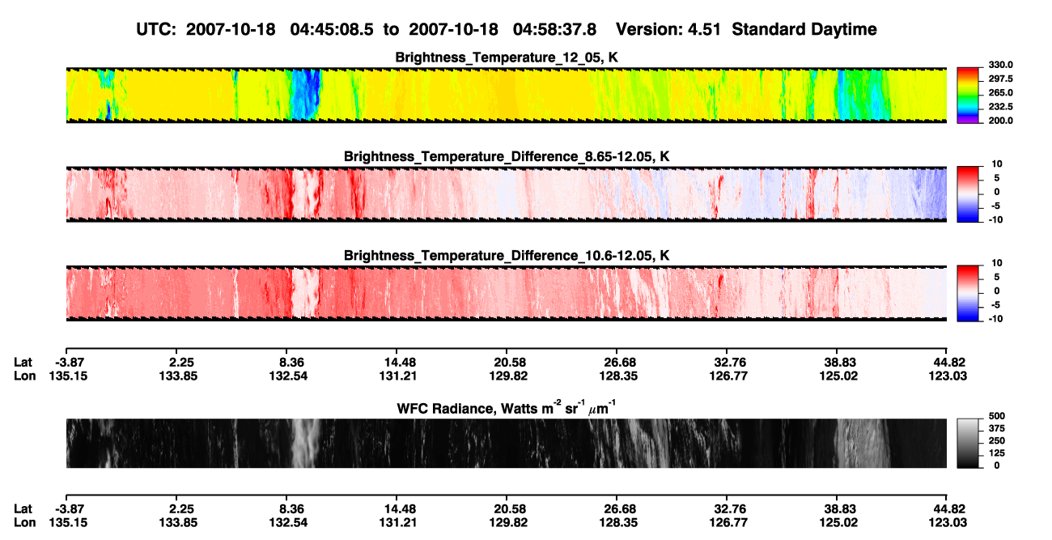The image size is (1052, 540).
Task: Click latitude 14.48 on the upper axis
Action: point(400,363)
